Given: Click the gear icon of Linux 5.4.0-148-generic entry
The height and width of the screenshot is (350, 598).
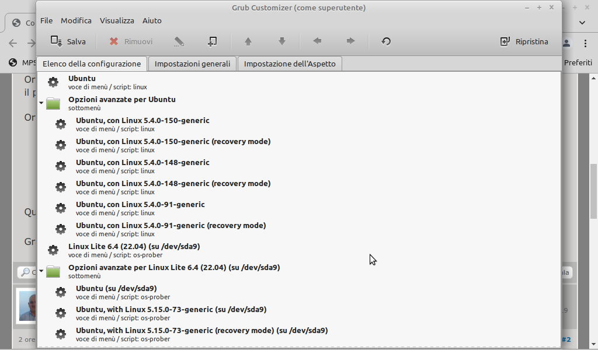Looking at the screenshot, I should (61, 166).
